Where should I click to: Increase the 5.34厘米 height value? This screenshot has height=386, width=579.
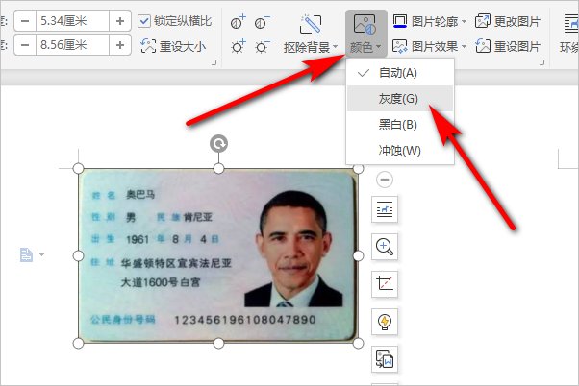click(120, 21)
